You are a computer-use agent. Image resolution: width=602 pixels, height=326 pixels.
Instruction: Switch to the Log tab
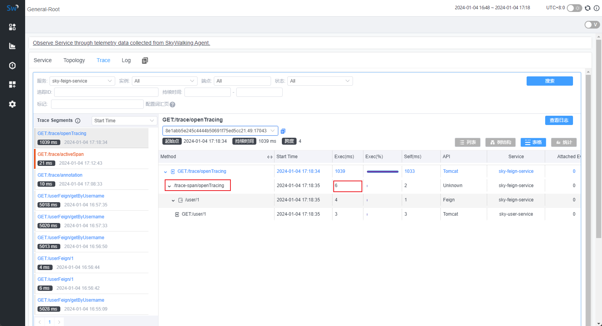(126, 60)
